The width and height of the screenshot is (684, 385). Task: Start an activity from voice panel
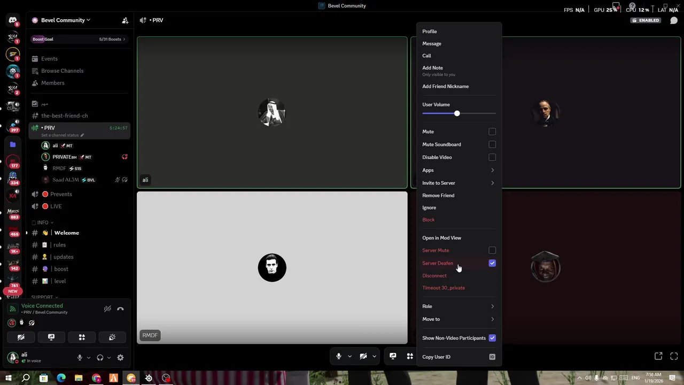(x=82, y=337)
